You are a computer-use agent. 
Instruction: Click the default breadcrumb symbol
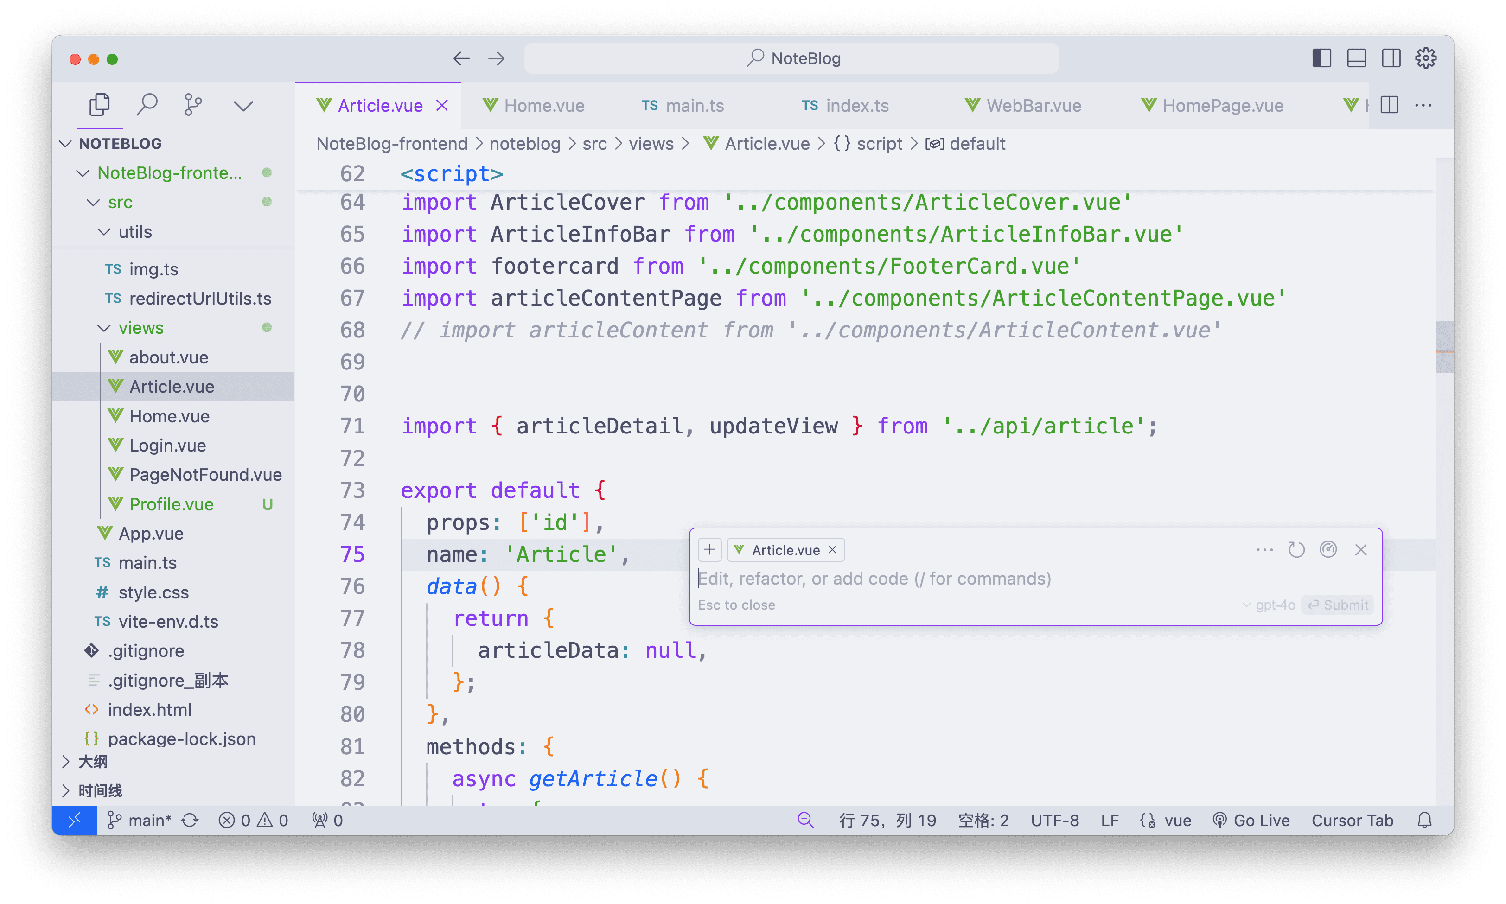click(x=966, y=144)
